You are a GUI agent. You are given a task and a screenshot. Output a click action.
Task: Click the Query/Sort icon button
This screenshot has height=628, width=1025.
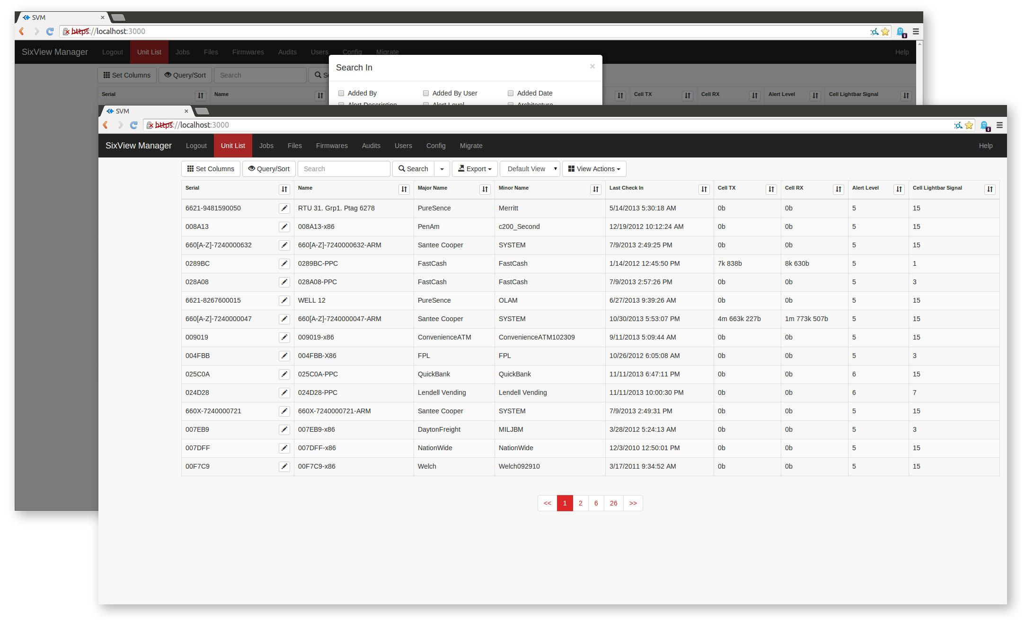pos(269,168)
